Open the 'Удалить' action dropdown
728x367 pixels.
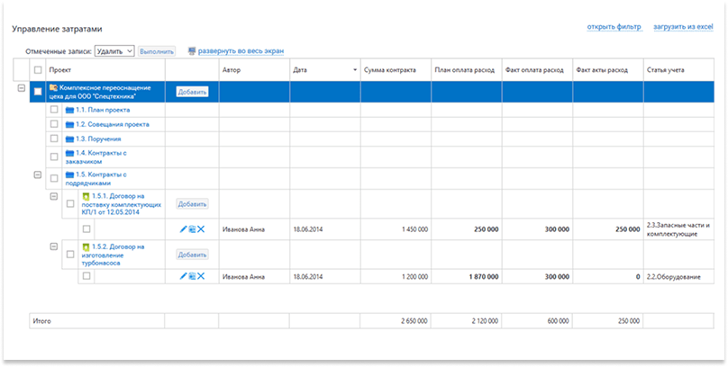114,51
